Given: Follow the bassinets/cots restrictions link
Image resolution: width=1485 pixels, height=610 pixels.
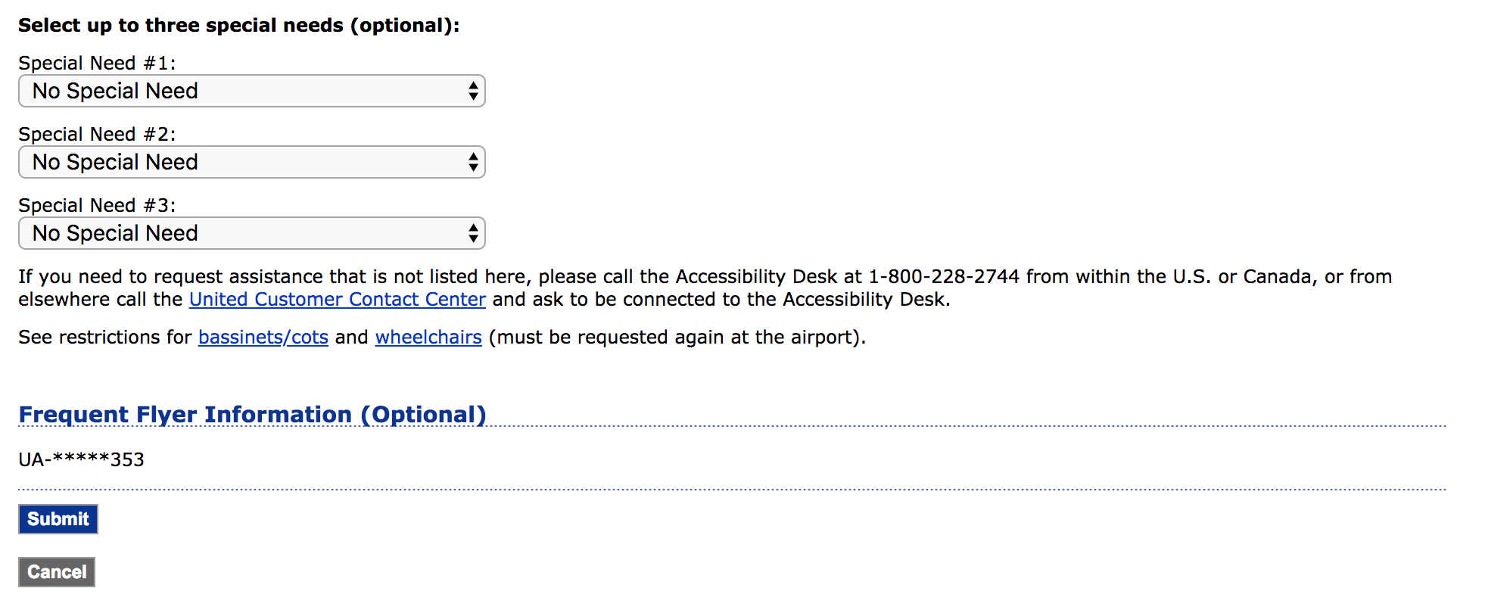Looking at the screenshot, I should (x=263, y=337).
